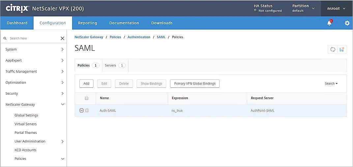Click the Delete button
Image resolution: width=353 pixels, height=167 pixels.
click(124, 83)
